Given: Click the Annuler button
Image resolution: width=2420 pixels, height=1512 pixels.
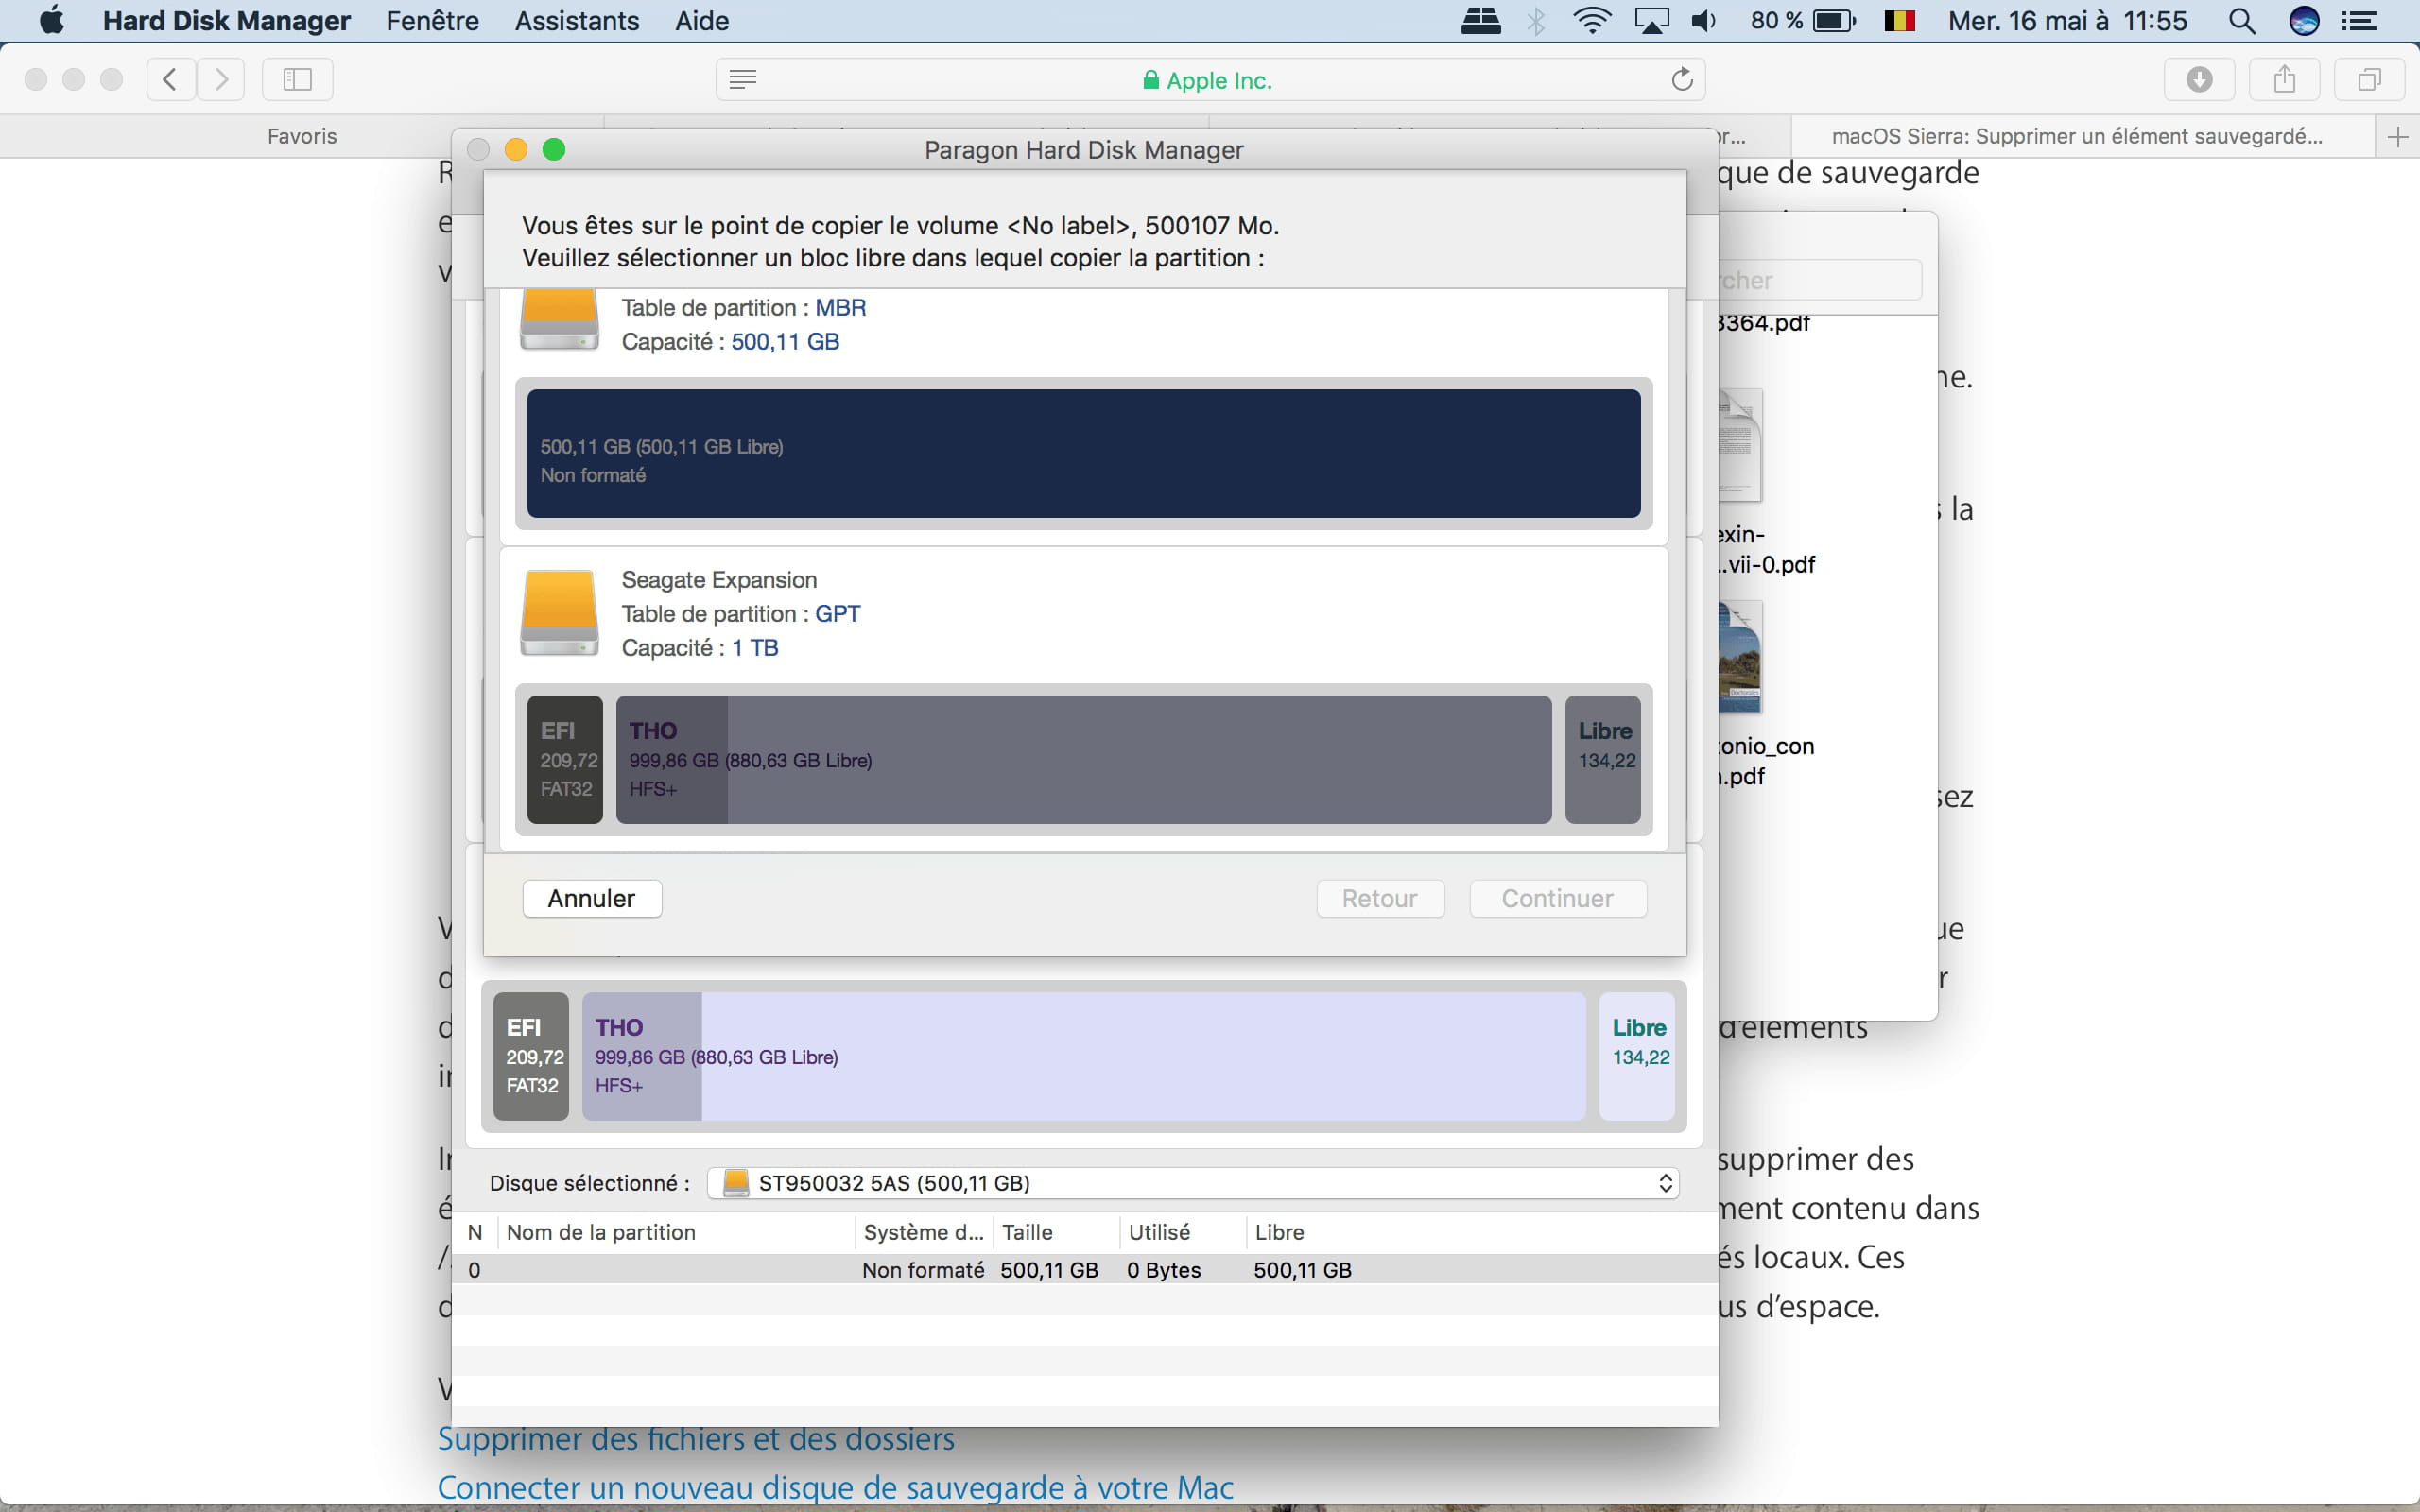Looking at the screenshot, I should [x=592, y=898].
